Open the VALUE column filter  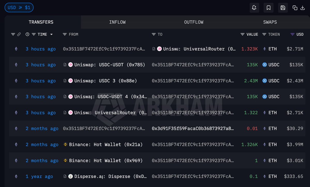click(x=242, y=34)
